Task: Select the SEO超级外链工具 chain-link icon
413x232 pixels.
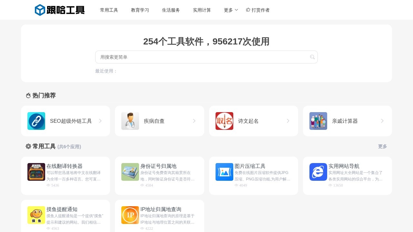Action: pyautogui.click(x=36, y=121)
